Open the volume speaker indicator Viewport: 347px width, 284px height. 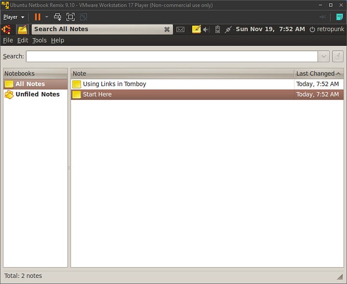click(206, 29)
